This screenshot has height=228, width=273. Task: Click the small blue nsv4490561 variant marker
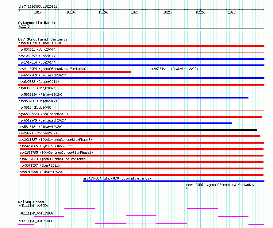pyautogui.click(x=187, y=188)
